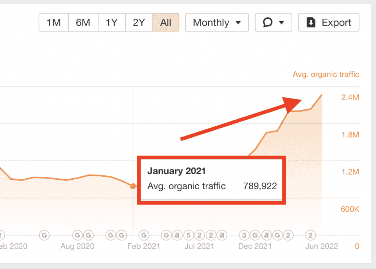Choose the 2Y range tab

tap(139, 23)
